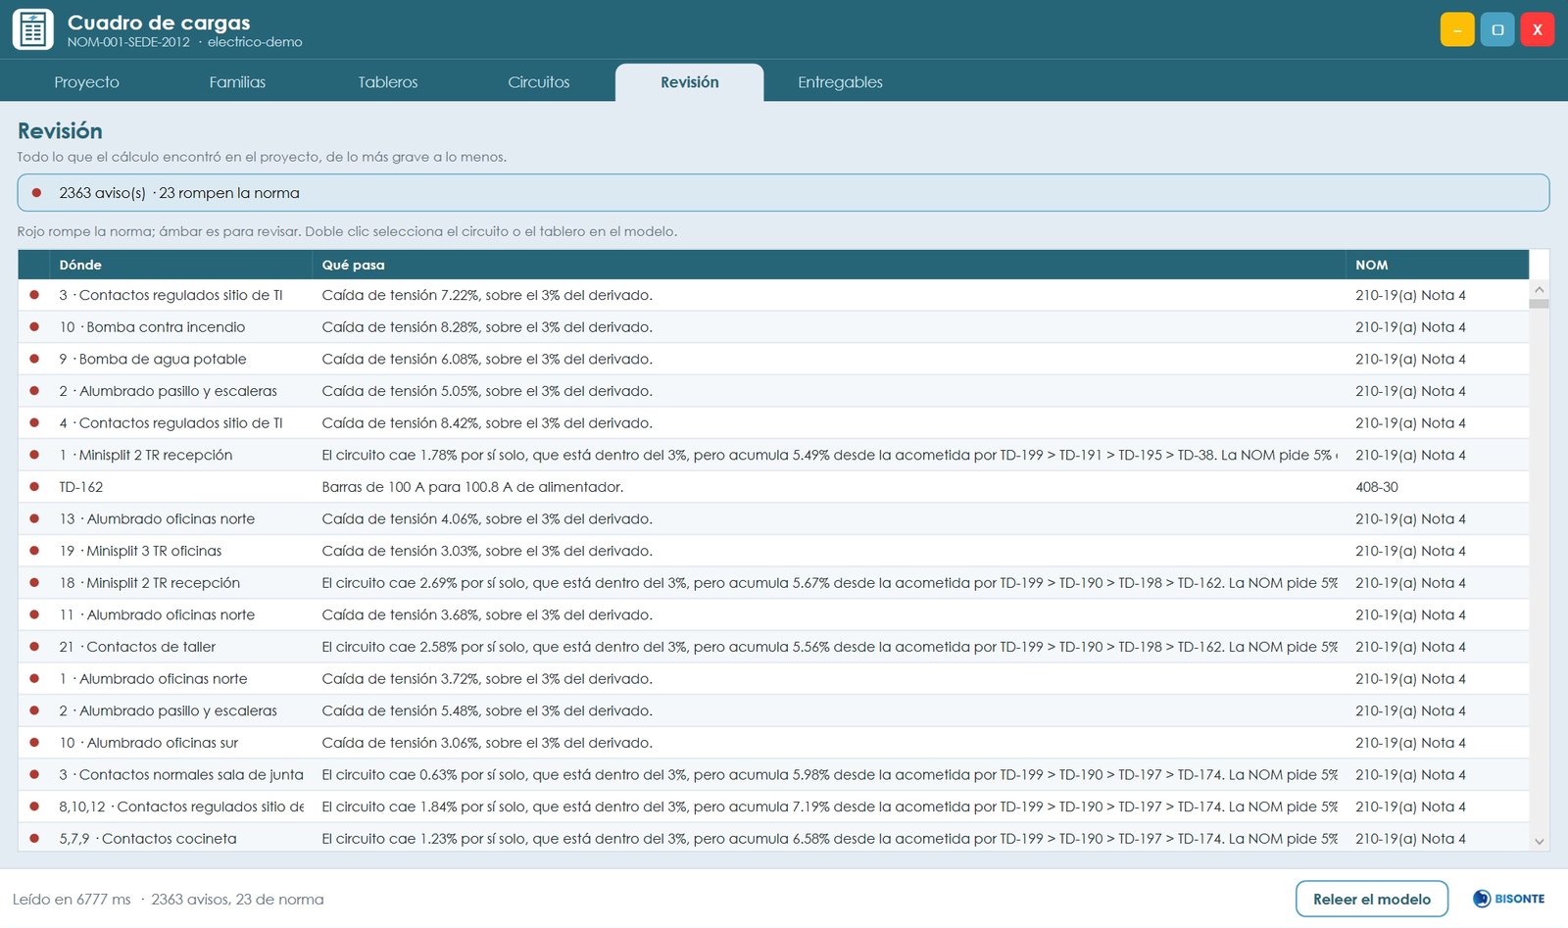Close the window with the red X
Viewport: 1568px width, 928px height.
[1537, 29]
